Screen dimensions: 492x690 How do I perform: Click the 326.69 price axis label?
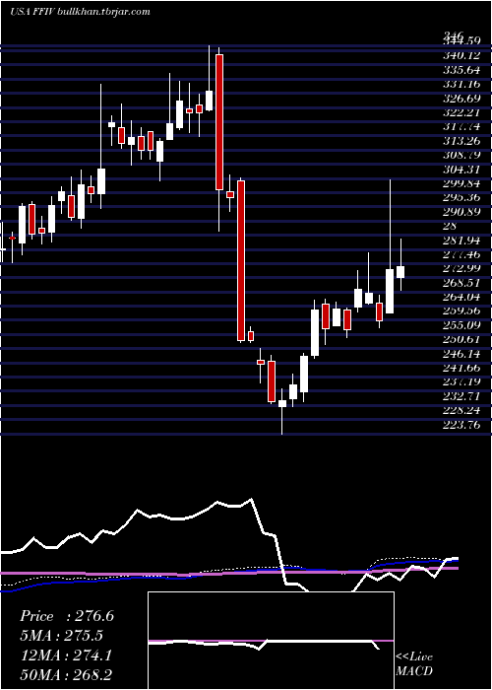[461, 99]
